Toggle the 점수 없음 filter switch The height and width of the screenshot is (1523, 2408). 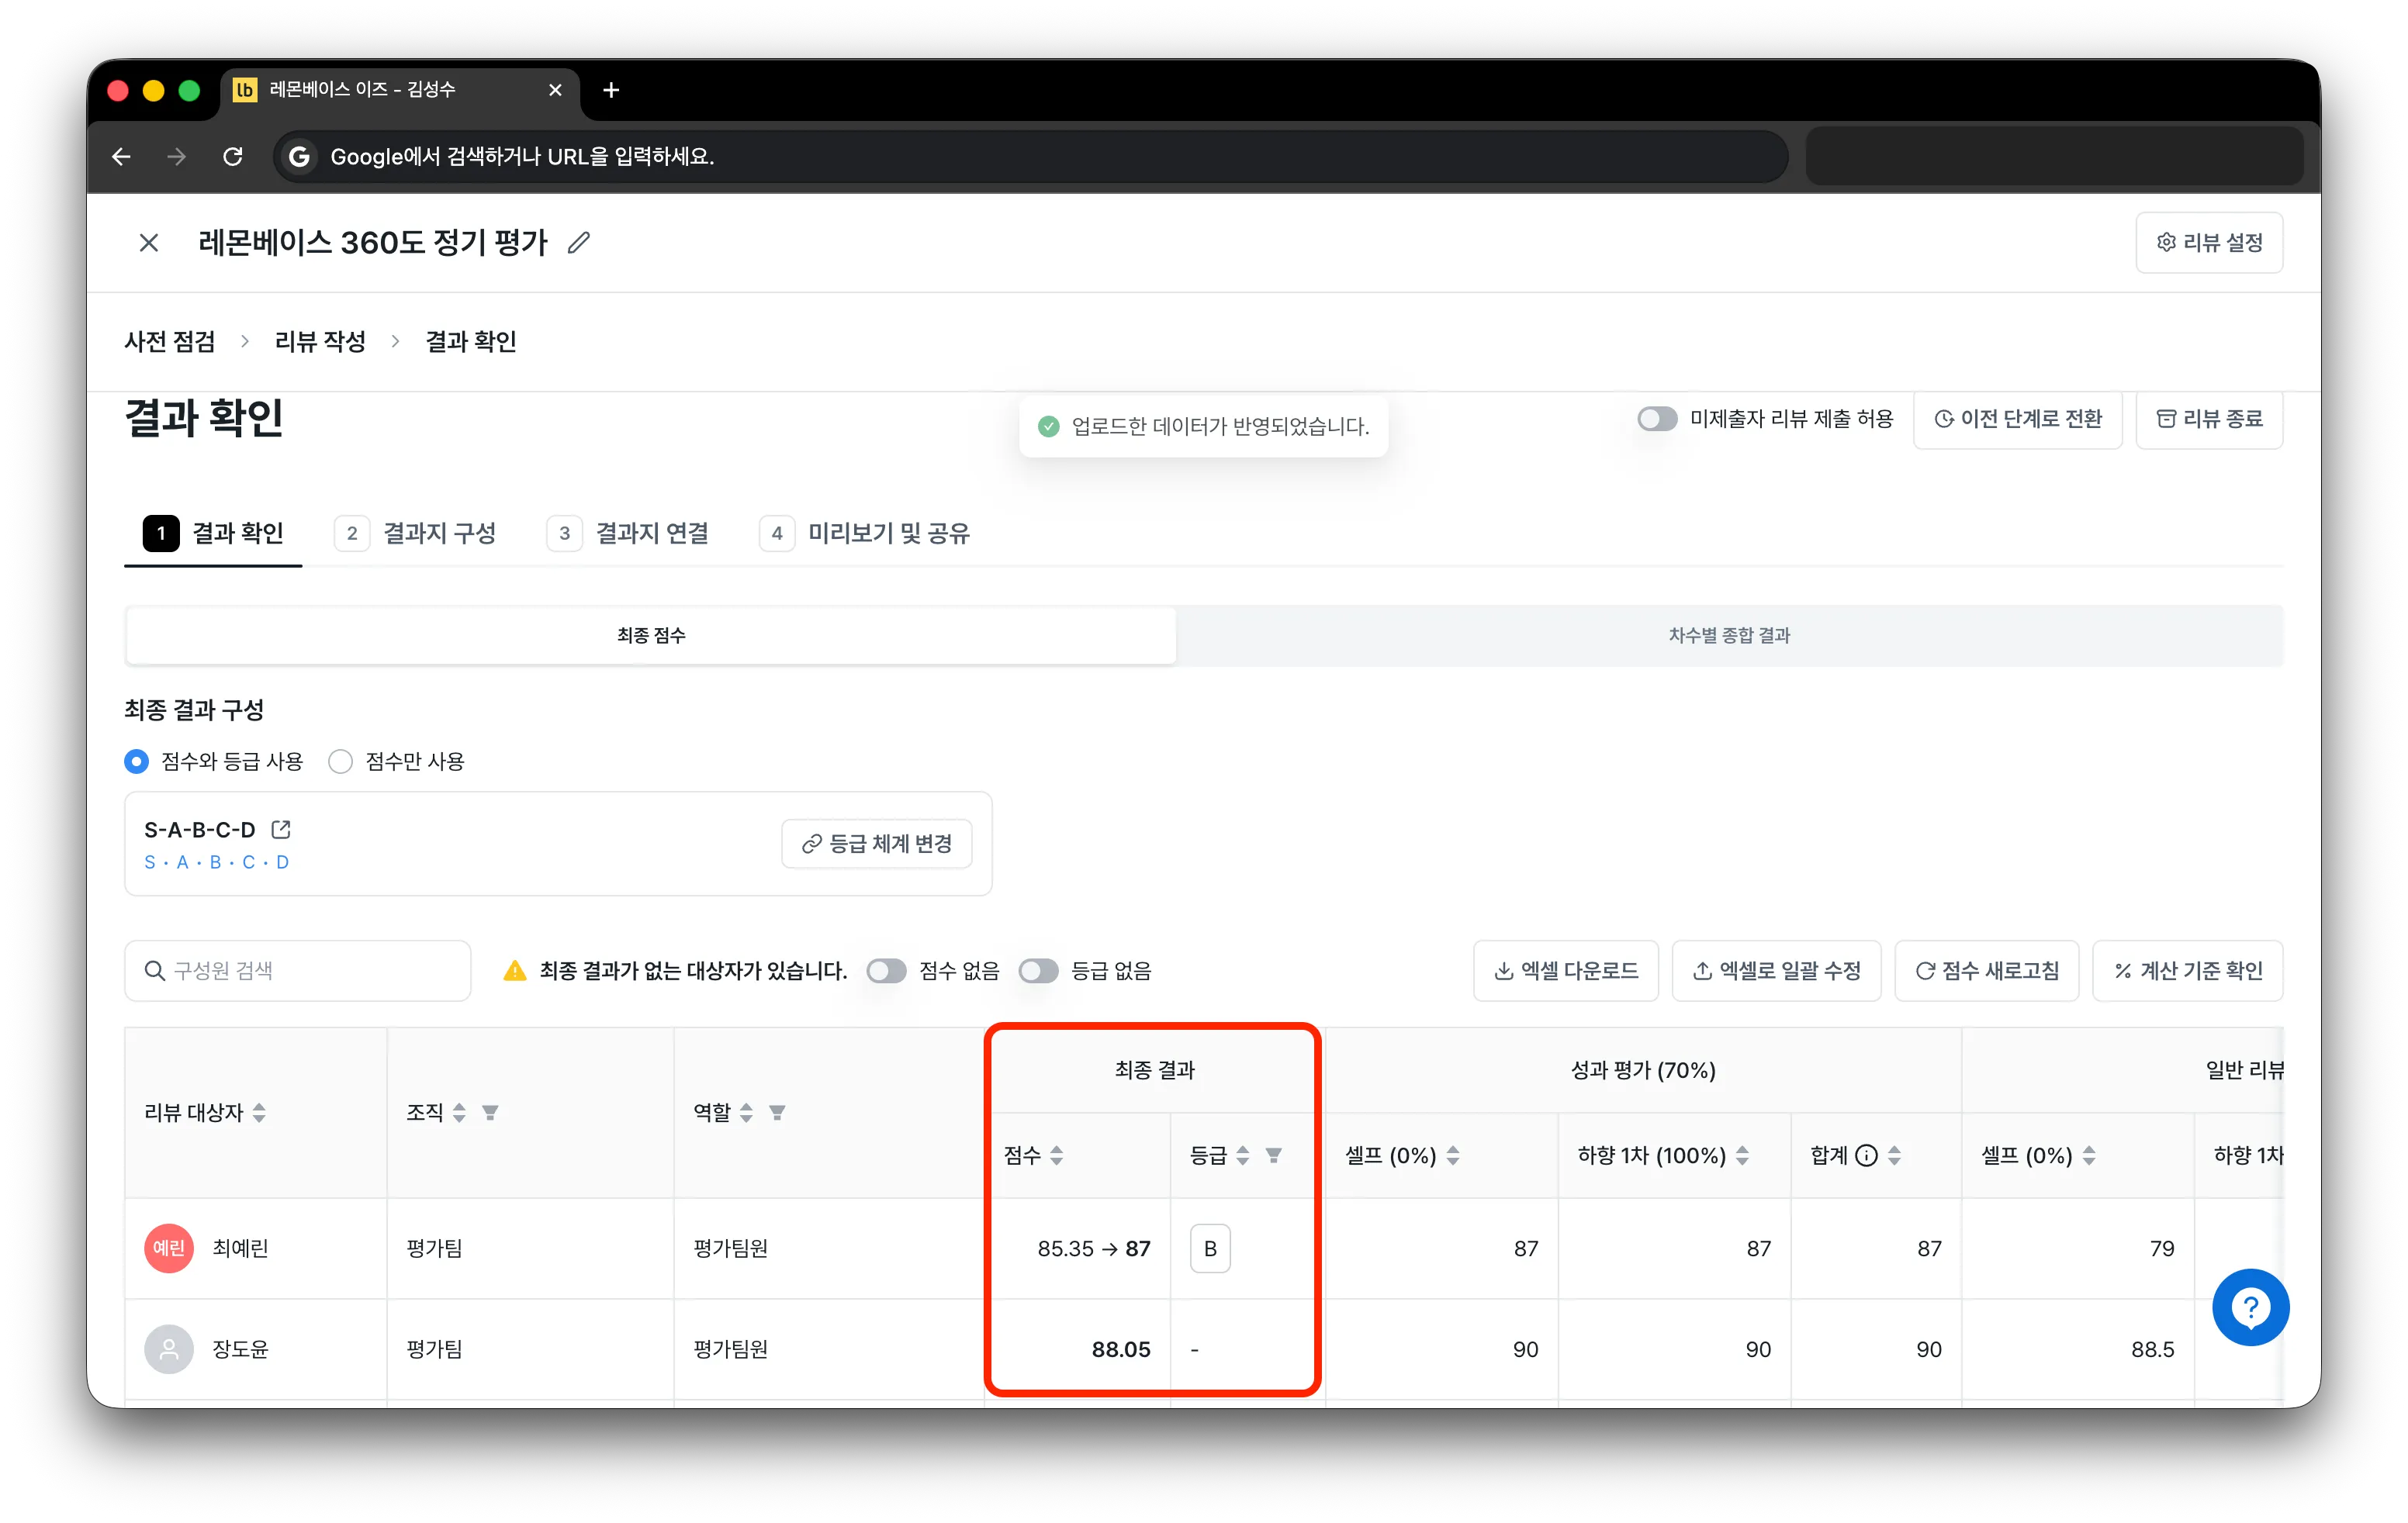pos(886,970)
